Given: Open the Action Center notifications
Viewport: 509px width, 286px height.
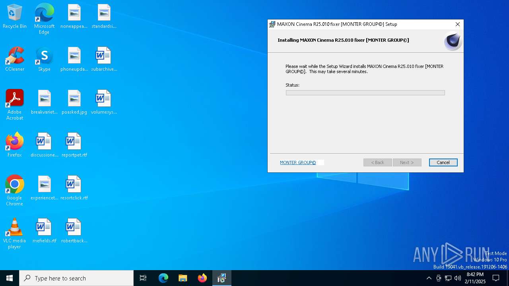Looking at the screenshot, I should (496, 278).
